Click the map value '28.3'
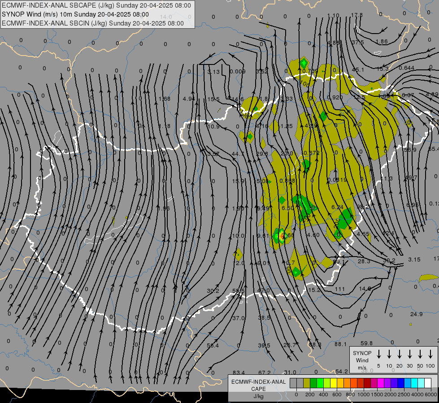Screen dimensions: 439x403 [x=364, y=261]
